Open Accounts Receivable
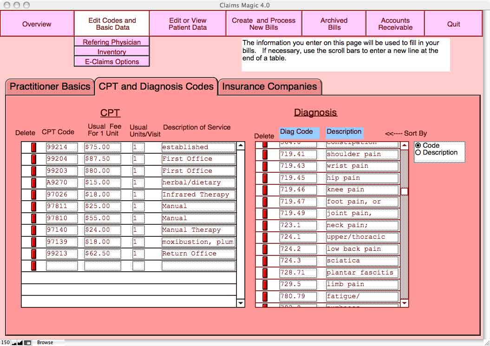The width and height of the screenshot is (490, 346). (x=395, y=24)
